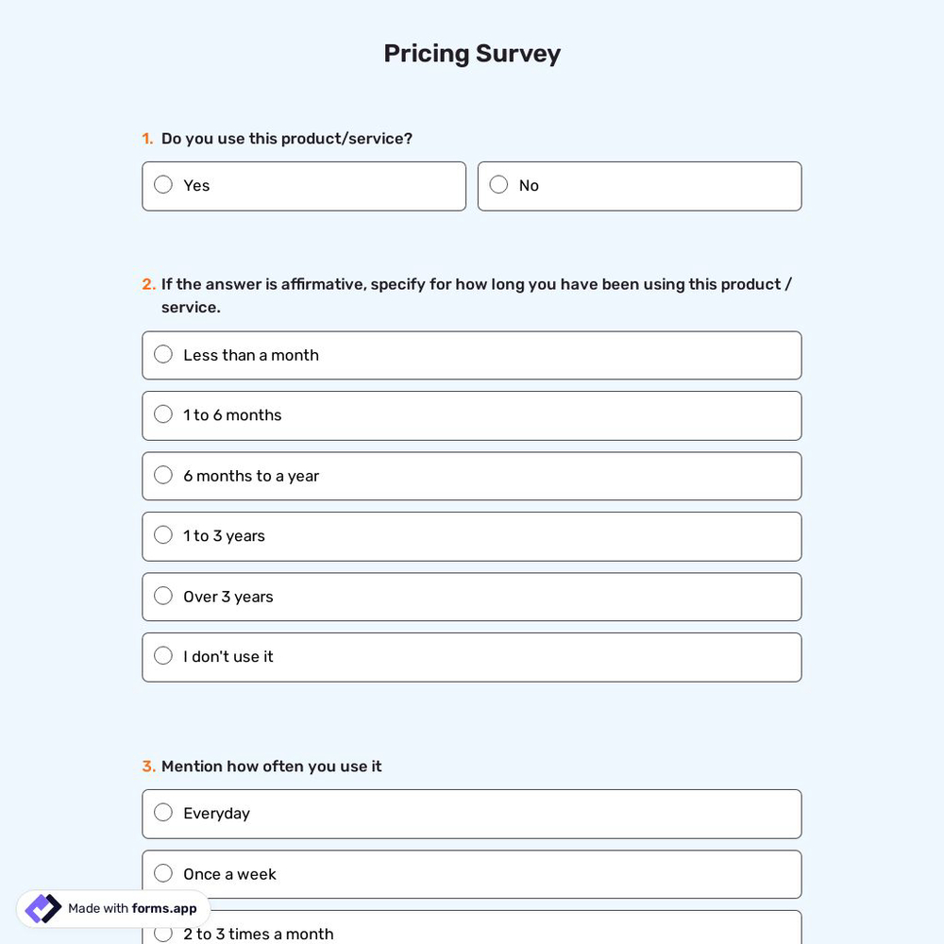The image size is (944, 944).
Task: Select I don't use it
Action: [x=162, y=655]
